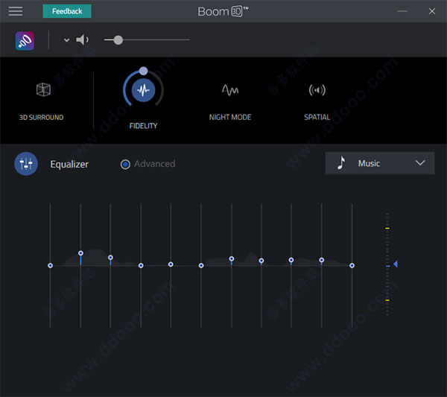
Task: Click the Feedback button
Action: [67, 11]
